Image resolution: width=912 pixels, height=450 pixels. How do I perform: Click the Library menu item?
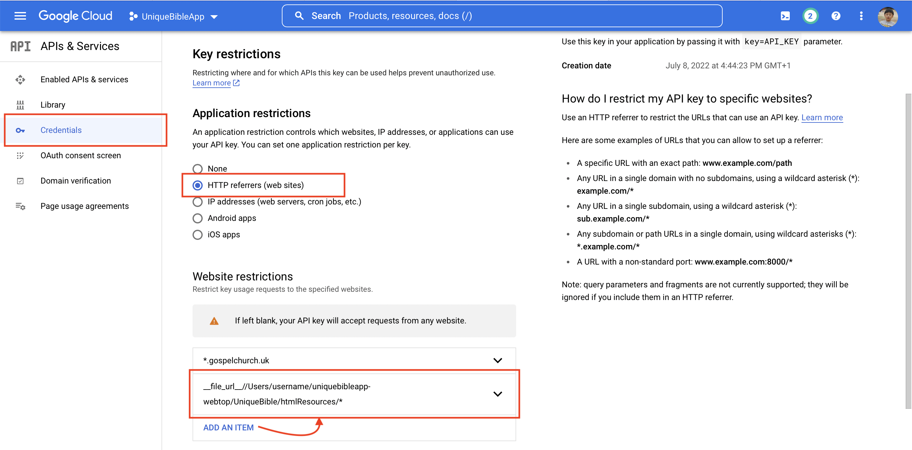[54, 105]
